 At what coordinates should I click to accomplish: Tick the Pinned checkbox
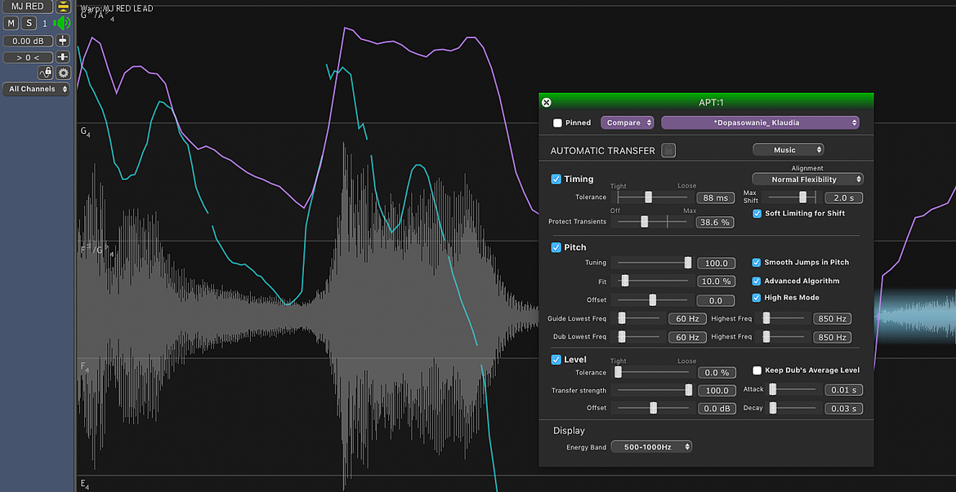[x=557, y=123]
